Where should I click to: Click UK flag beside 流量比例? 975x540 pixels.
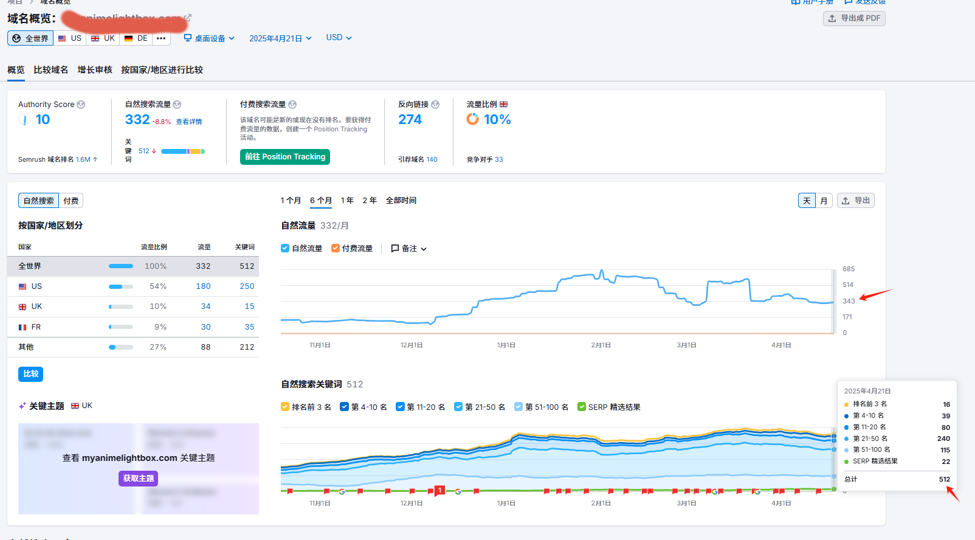point(503,105)
